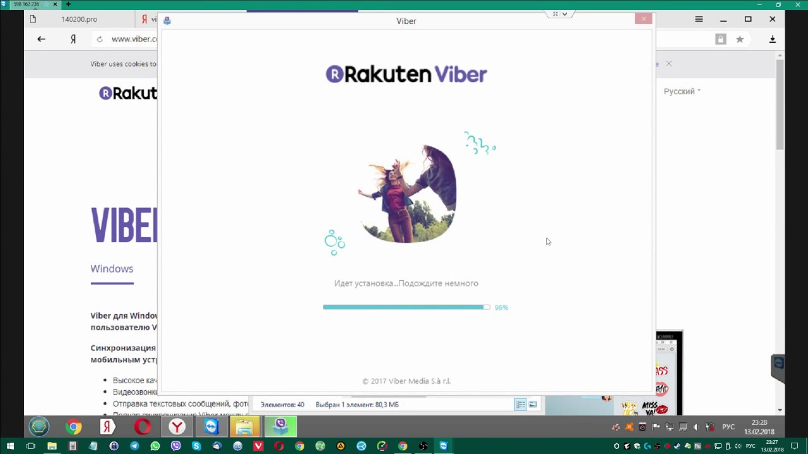Open Chrome on the remote taskbar
Screen dimensions: 808x454
(74, 427)
